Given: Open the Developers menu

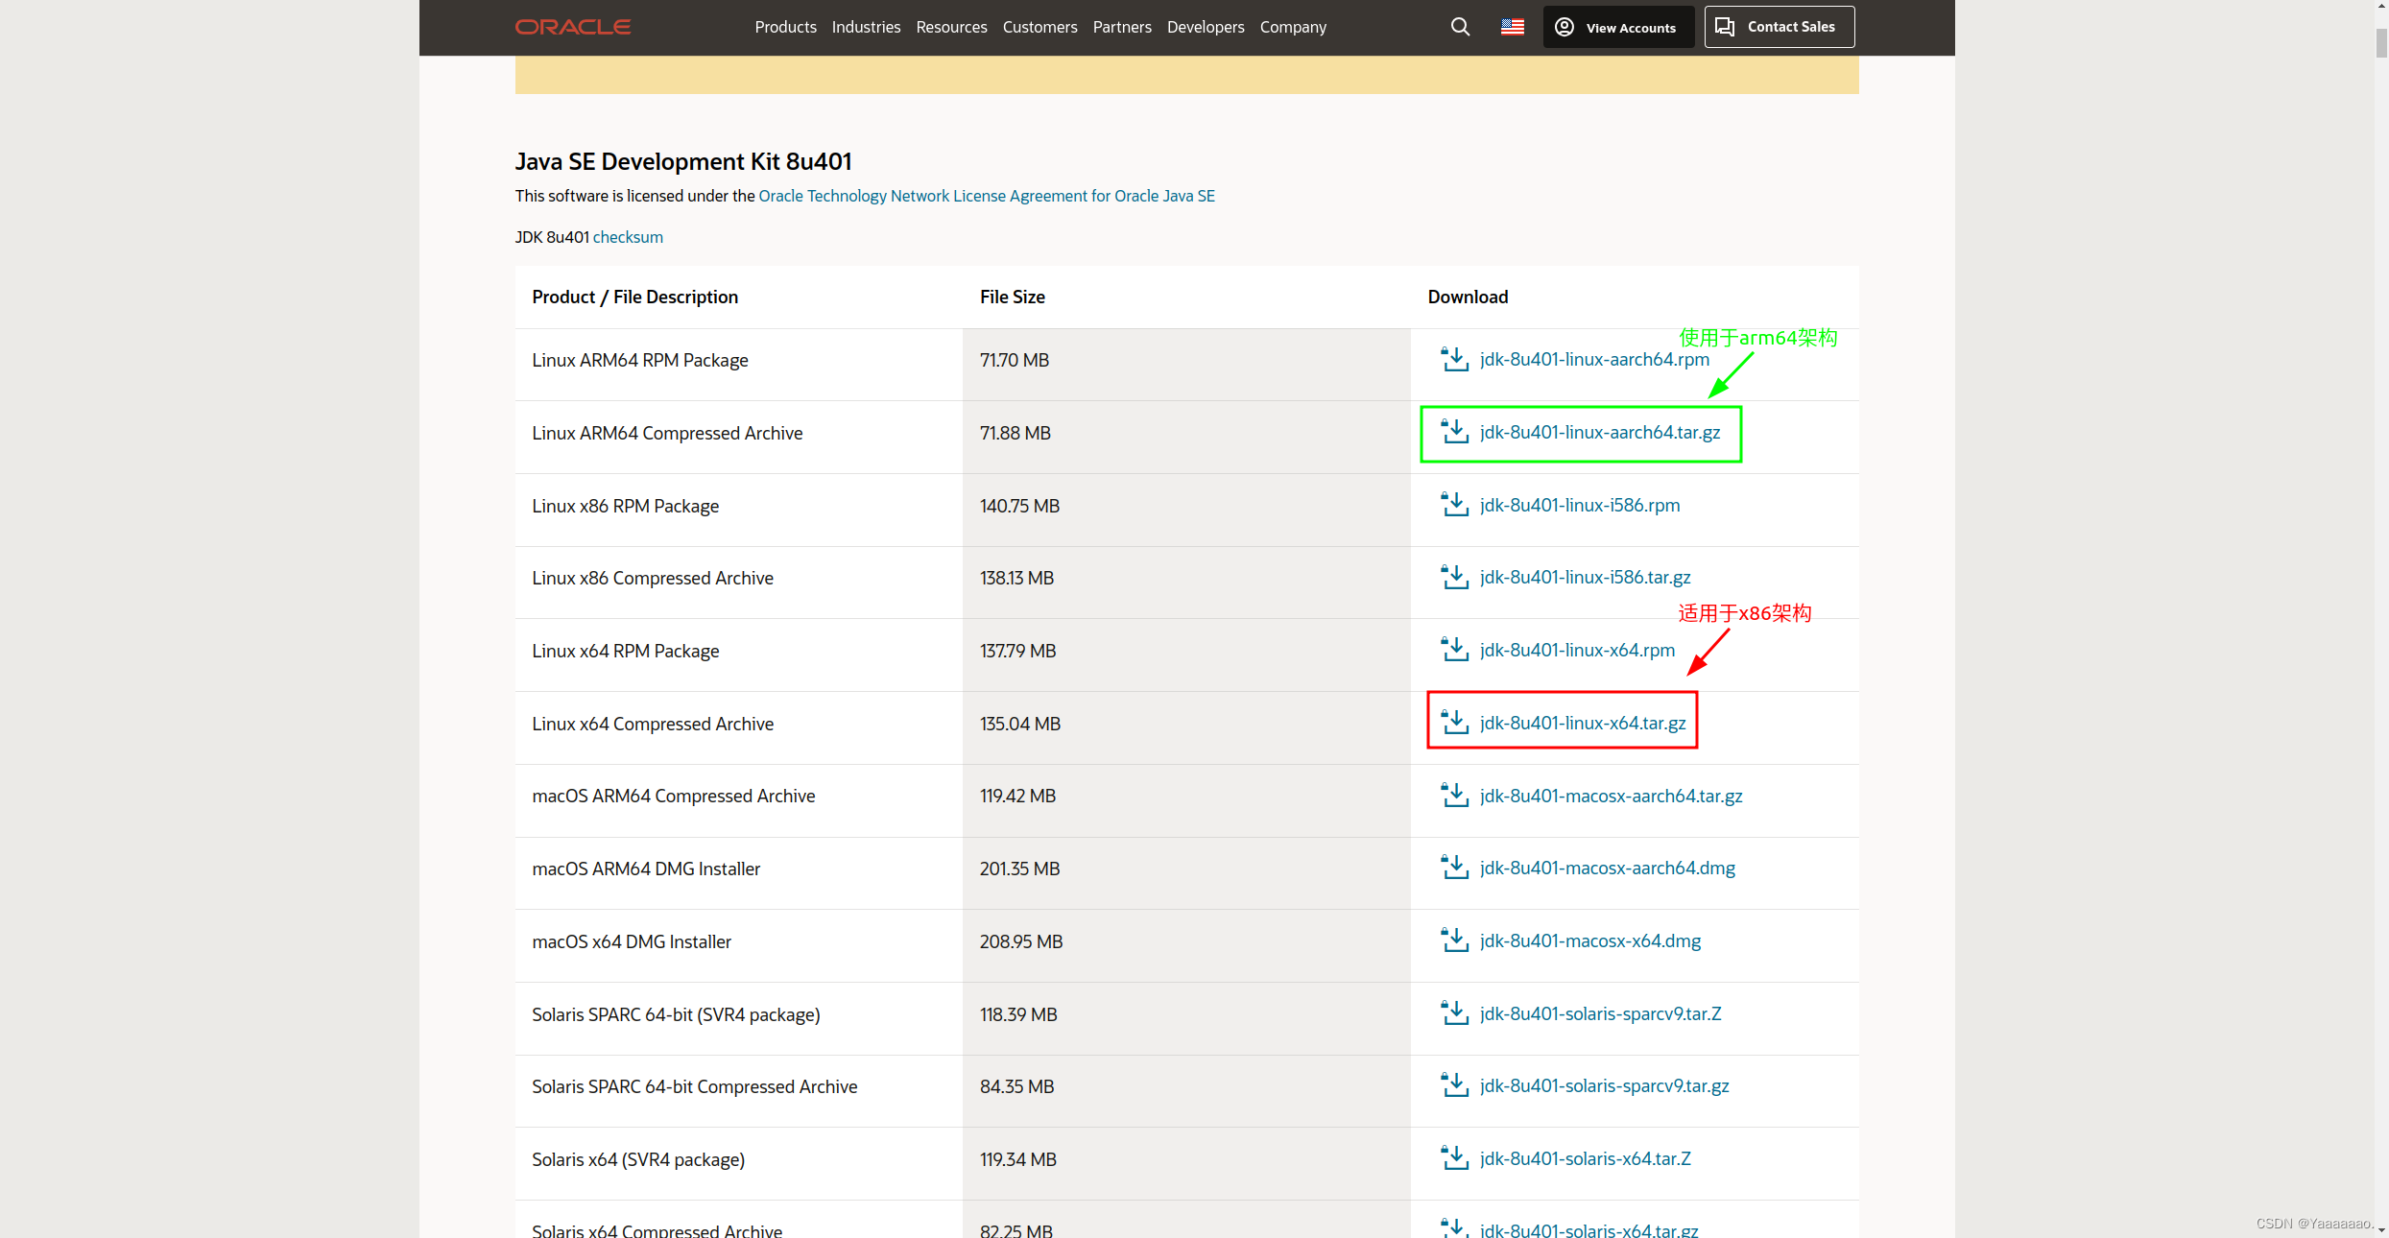Looking at the screenshot, I should coord(1206,27).
